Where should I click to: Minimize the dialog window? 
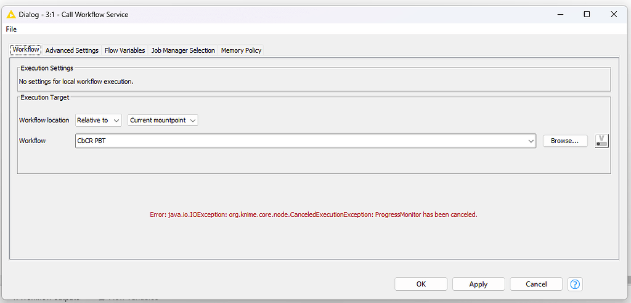click(x=560, y=15)
